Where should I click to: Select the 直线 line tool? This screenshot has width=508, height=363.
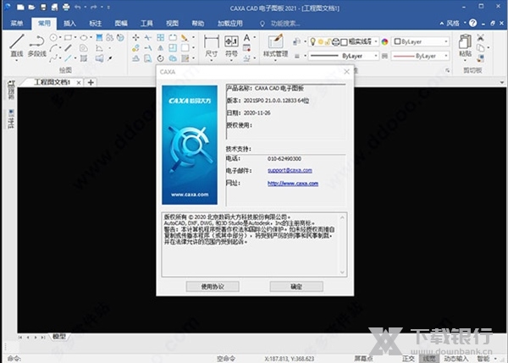(x=17, y=46)
